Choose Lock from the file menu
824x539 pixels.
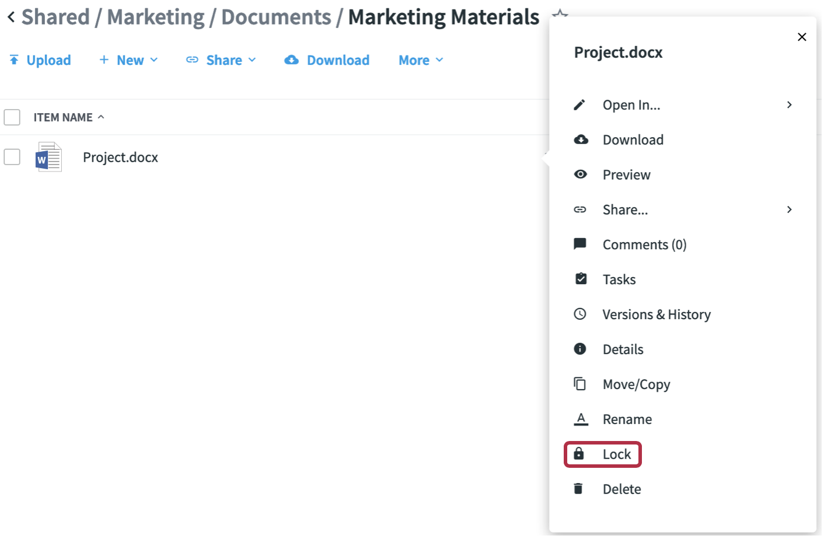(x=618, y=454)
